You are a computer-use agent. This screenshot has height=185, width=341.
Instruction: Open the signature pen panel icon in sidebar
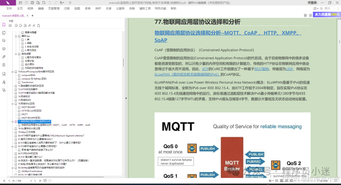click(4, 82)
